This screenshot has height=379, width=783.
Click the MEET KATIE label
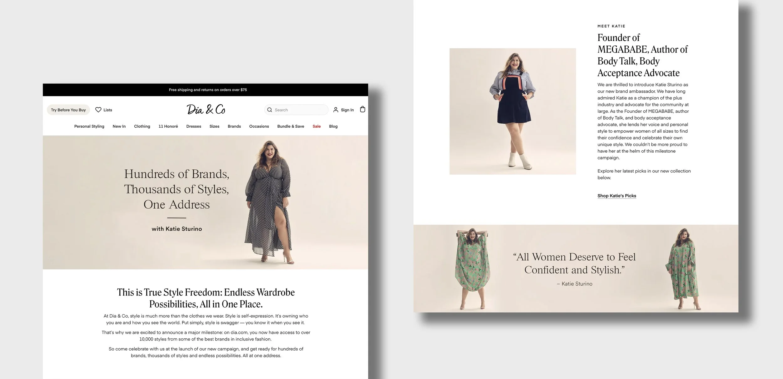tap(611, 26)
